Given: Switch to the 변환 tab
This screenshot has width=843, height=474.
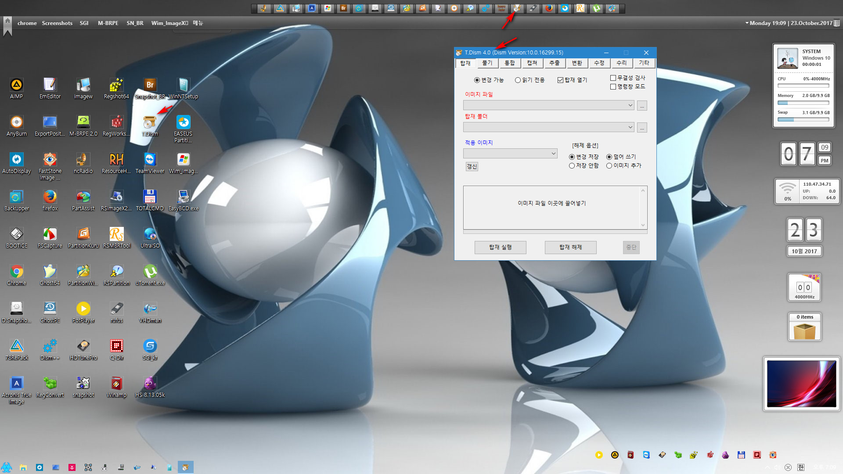Looking at the screenshot, I should pyautogui.click(x=577, y=63).
